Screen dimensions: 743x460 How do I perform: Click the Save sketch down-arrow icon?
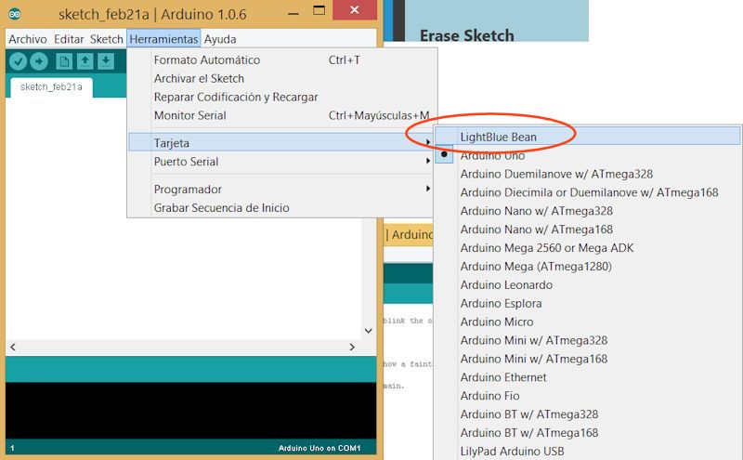tap(106, 61)
